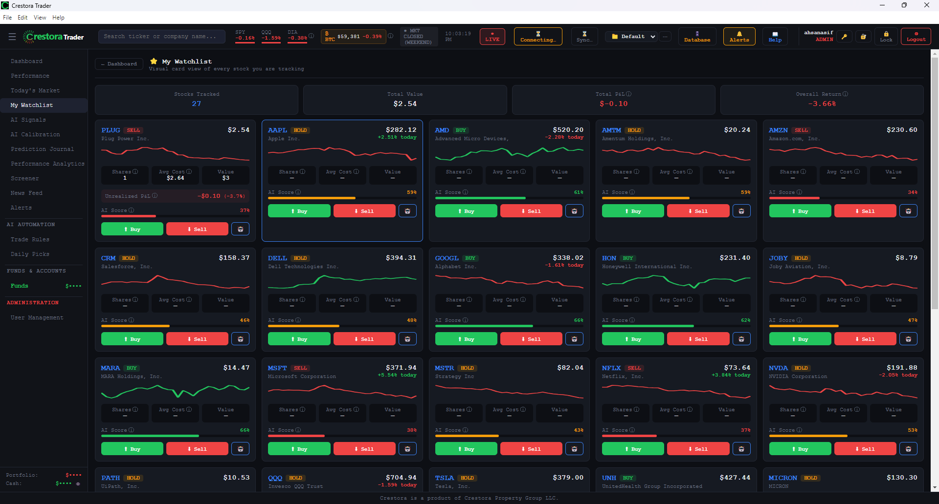
Task: Click the MARA AI Score progress bar
Action: (x=175, y=436)
